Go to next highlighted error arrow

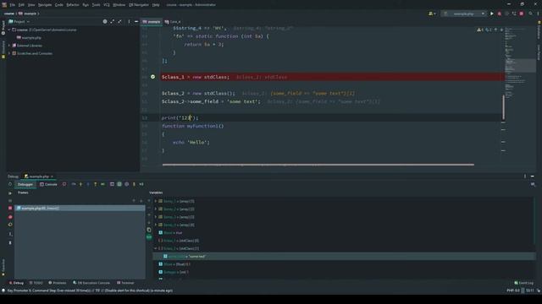pos(501,30)
